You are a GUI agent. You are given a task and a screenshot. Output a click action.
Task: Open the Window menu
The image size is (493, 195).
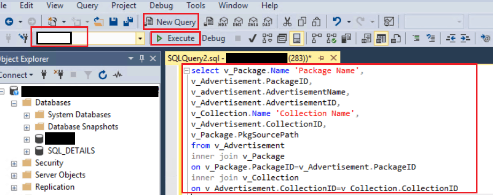tap(233, 5)
